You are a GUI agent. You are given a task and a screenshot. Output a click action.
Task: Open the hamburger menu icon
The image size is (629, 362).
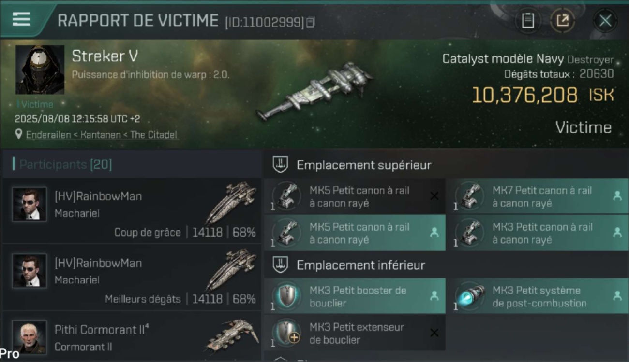click(x=21, y=19)
